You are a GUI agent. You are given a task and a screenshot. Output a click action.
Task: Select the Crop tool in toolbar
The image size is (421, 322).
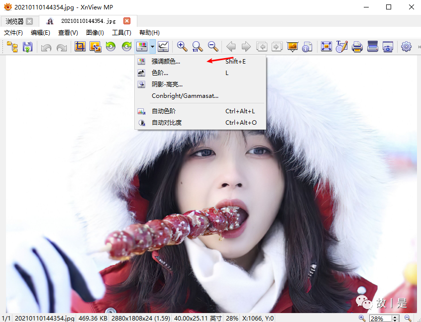coord(80,47)
